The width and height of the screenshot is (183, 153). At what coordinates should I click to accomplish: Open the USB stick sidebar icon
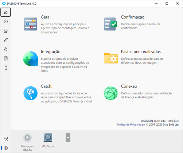tap(6, 68)
